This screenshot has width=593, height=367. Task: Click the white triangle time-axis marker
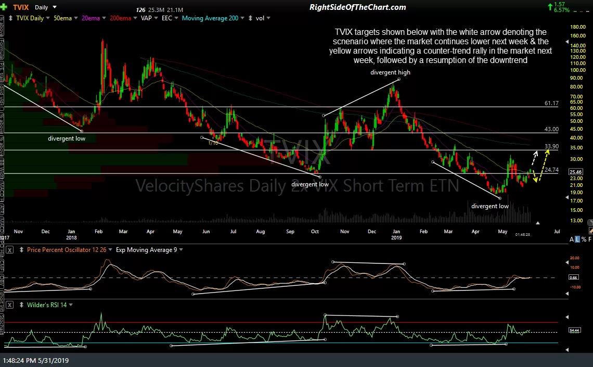[538, 223]
